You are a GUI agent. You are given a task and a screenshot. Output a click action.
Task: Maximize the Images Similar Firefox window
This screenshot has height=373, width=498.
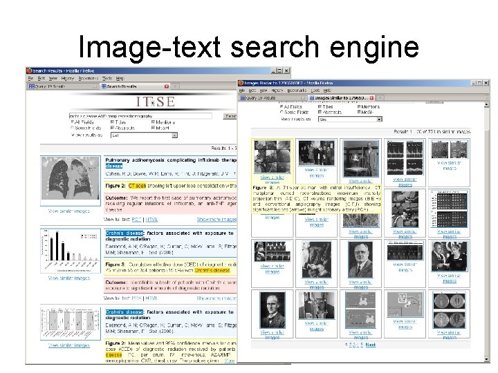point(479,83)
